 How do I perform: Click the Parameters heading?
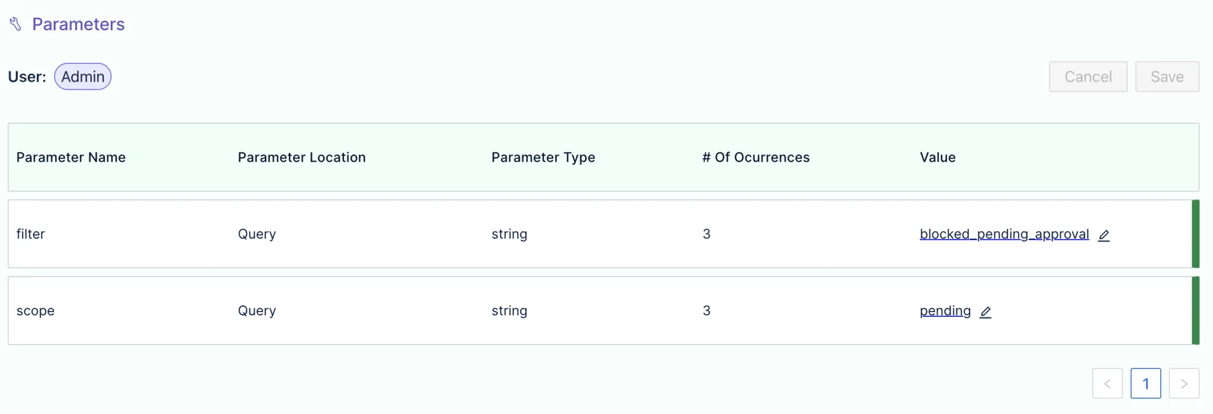78,24
